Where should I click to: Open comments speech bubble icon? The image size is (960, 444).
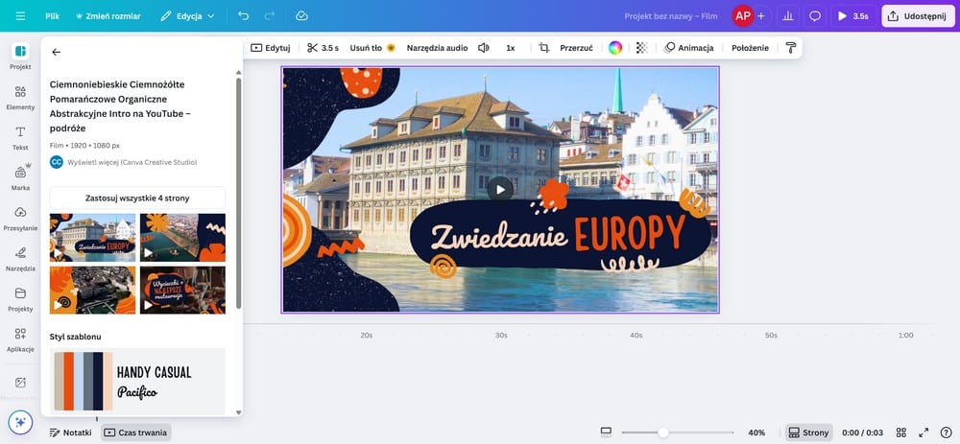tap(815, 16)
